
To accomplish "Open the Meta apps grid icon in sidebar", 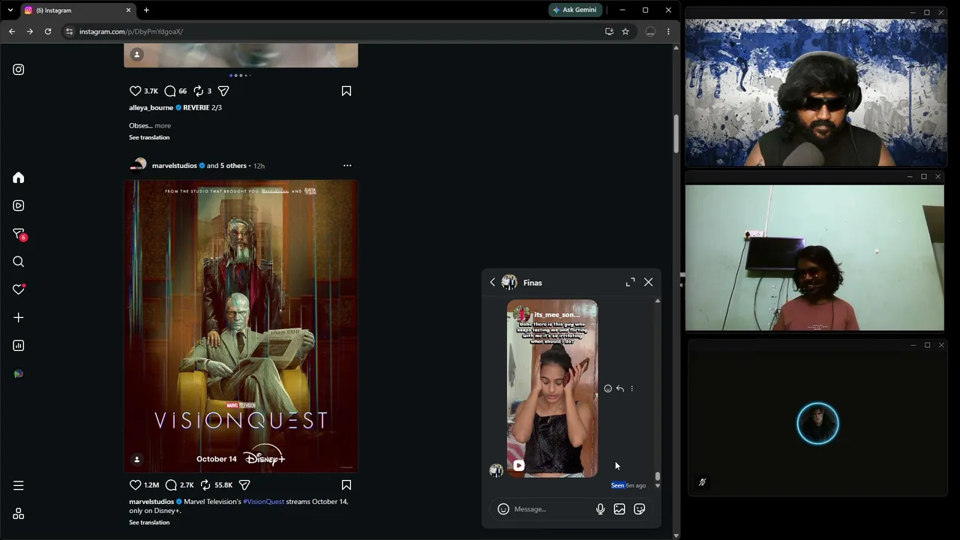I will (19, 514).
